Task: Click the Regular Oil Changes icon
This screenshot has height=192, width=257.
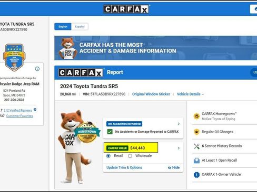Action: (x=196, y=132)
